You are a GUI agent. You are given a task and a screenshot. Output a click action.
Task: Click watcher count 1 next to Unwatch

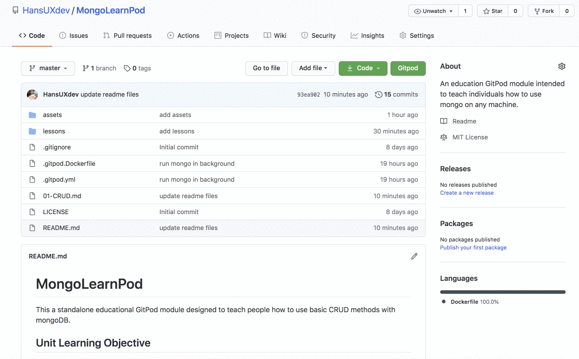tap(465, 11)
